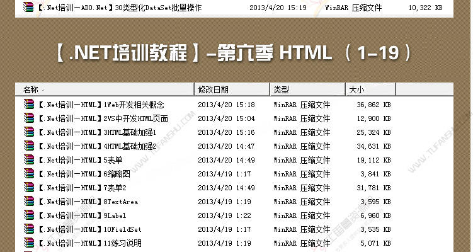Click the WinRAR icon for 3HTML基础加强1

pos(29,132)
